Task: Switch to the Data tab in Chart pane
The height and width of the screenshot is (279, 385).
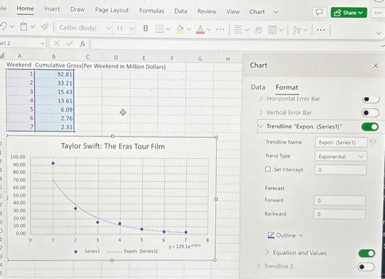Action: (258, 87)
